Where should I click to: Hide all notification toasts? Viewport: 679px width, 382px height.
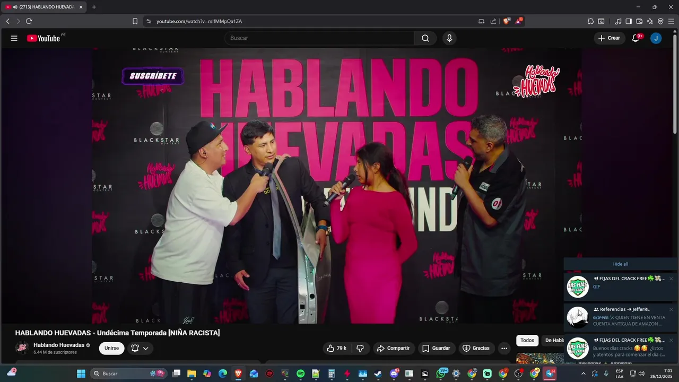[620, 264]
